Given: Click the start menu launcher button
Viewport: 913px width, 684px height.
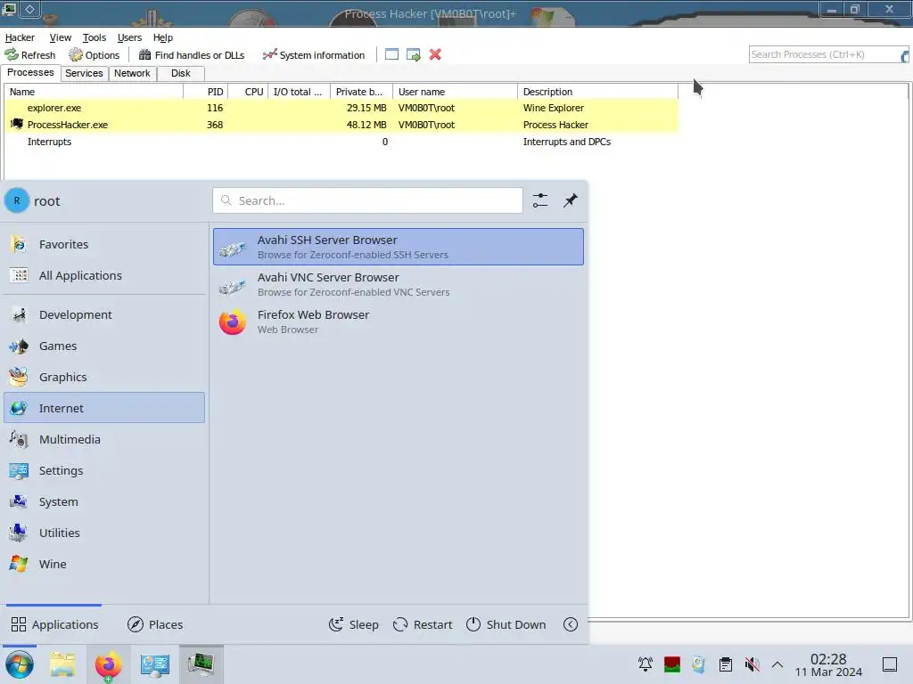Looking at the screenshot, I should point(20,664).
